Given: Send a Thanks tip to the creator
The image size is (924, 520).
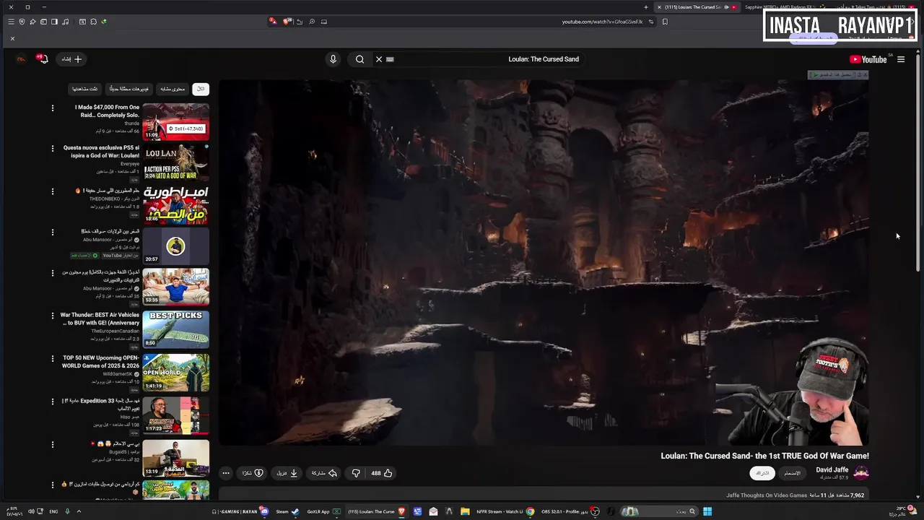Looking at the screenshot, I should point(253,473).
